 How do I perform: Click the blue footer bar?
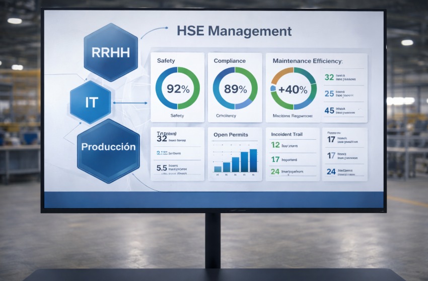tap(214, 200)
